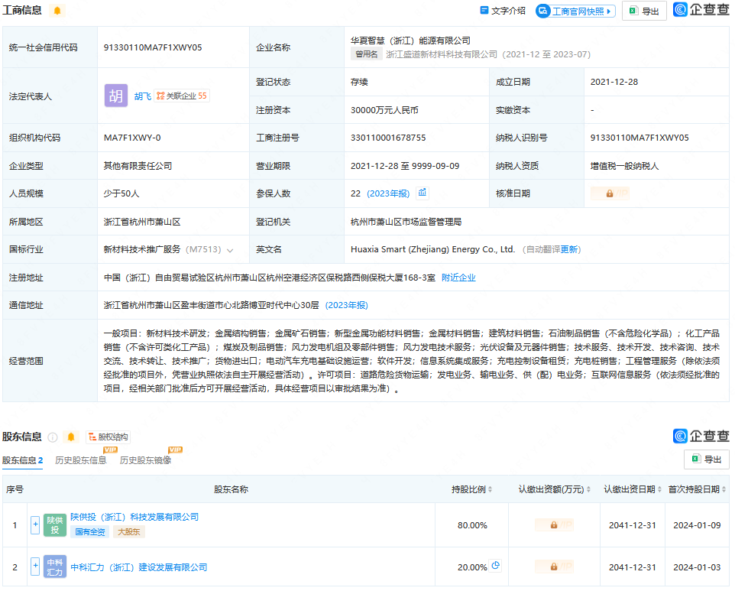The height and width of the screenshot is (591, 735).
Task: Open 附近企业 nearby companies link
Action: coord(458,278)
